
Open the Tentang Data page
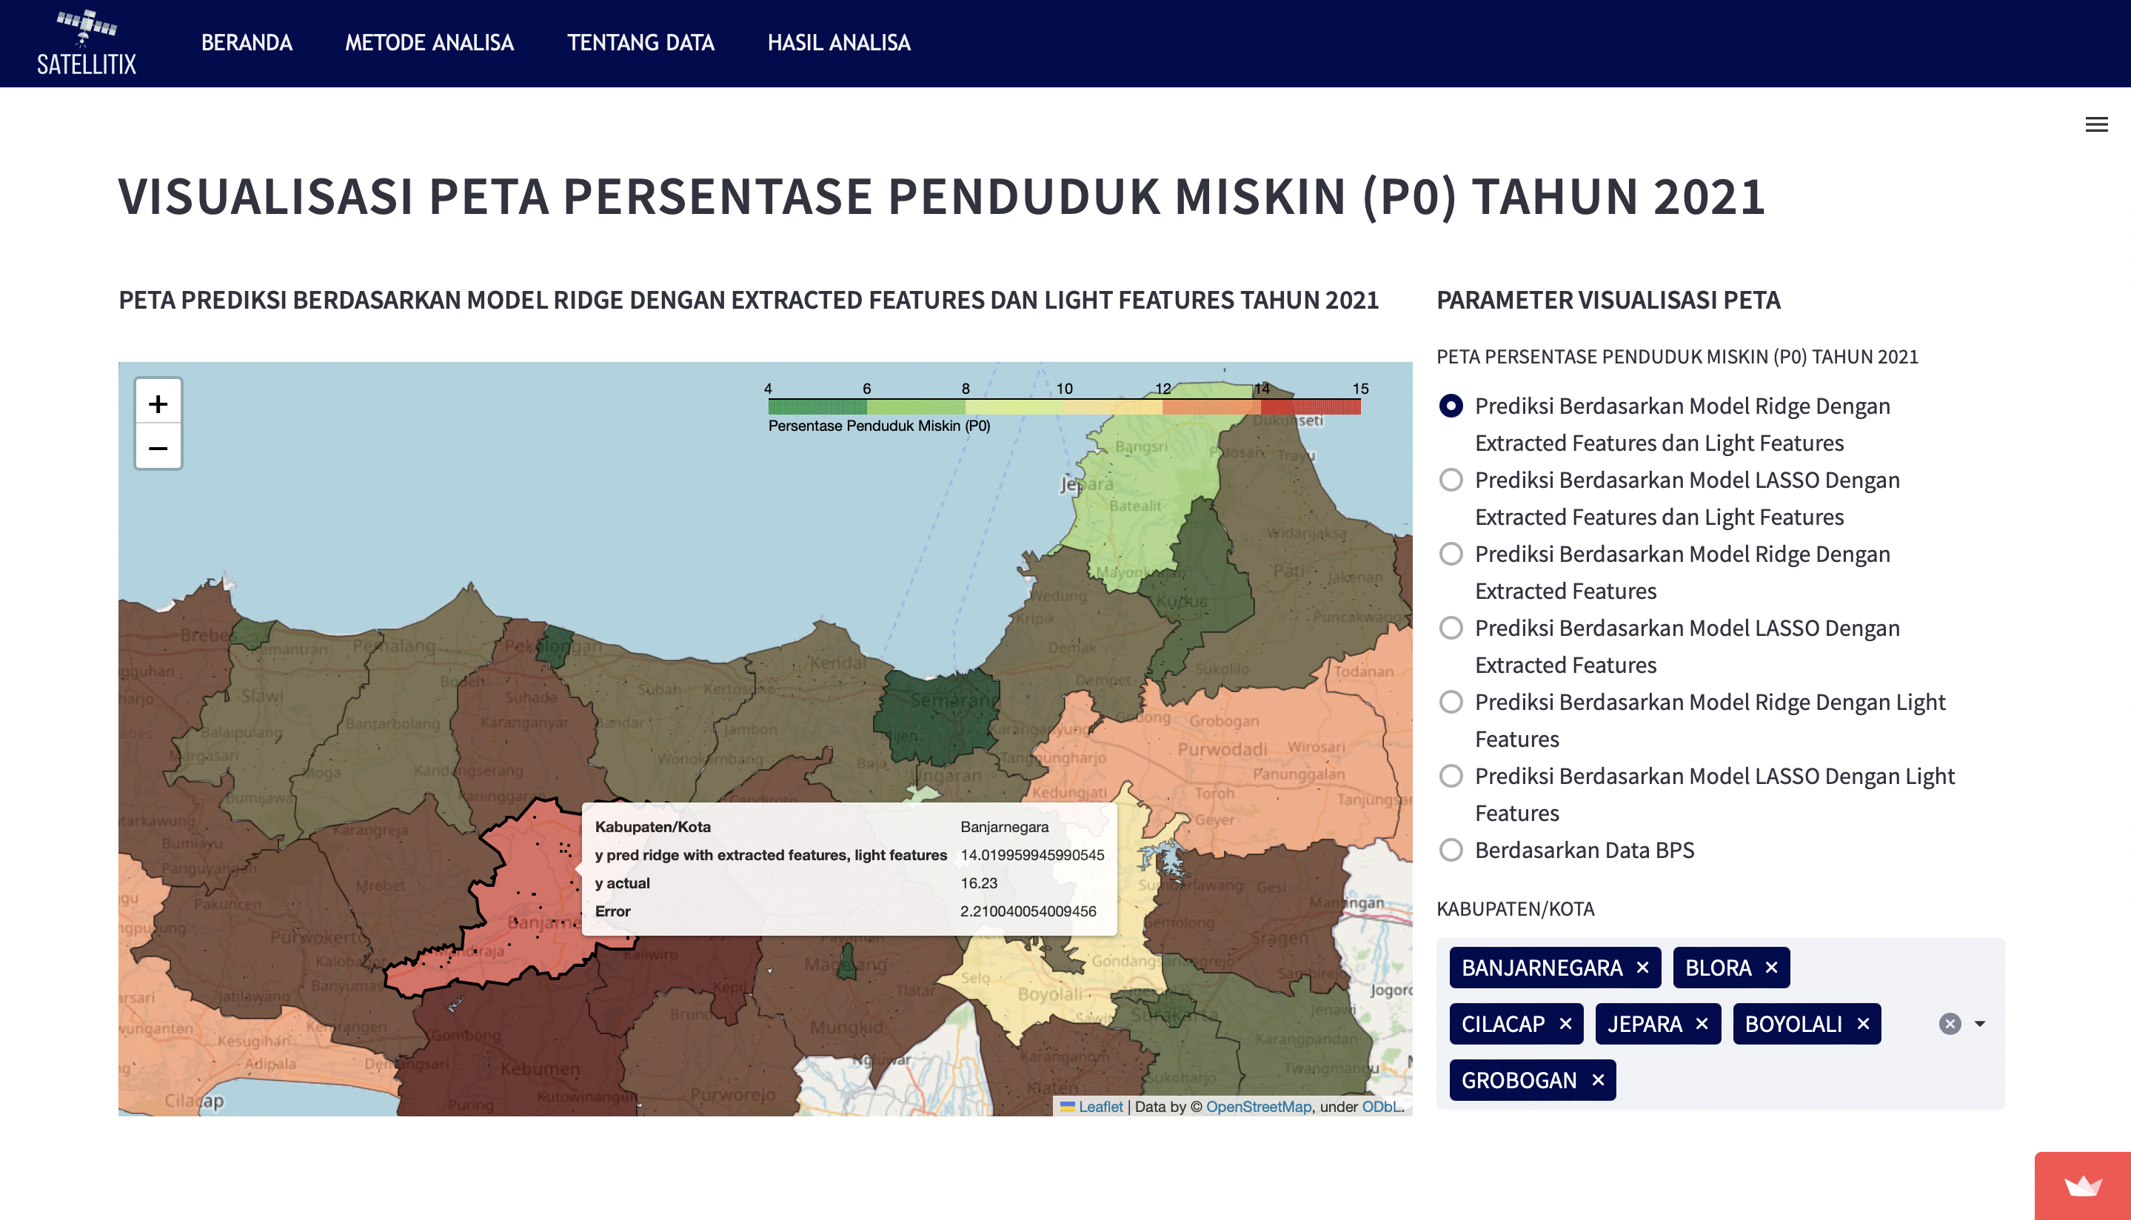[x=640, y=43]
